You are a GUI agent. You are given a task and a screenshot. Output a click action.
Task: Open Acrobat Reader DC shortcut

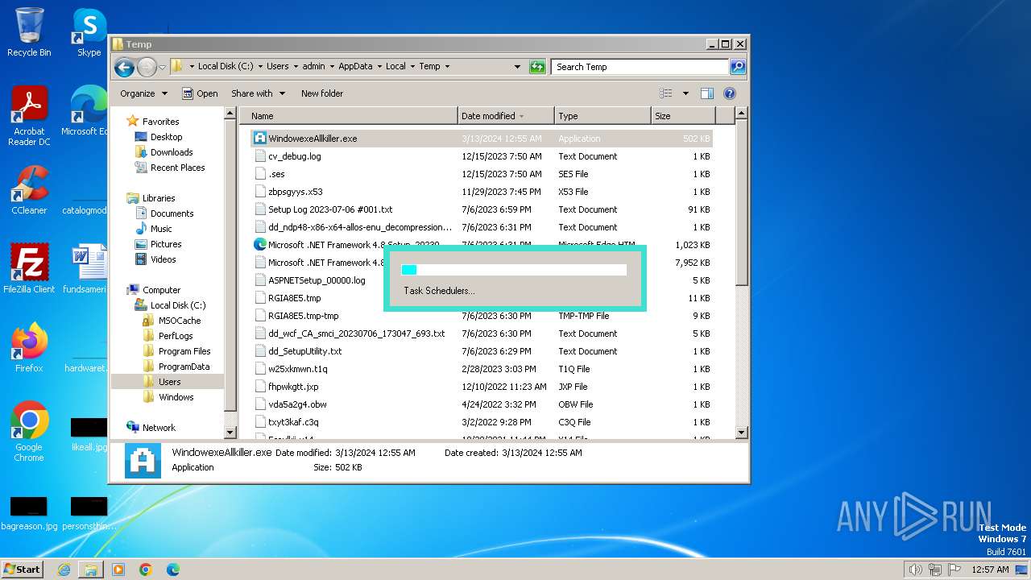click(x=29, y=117)
